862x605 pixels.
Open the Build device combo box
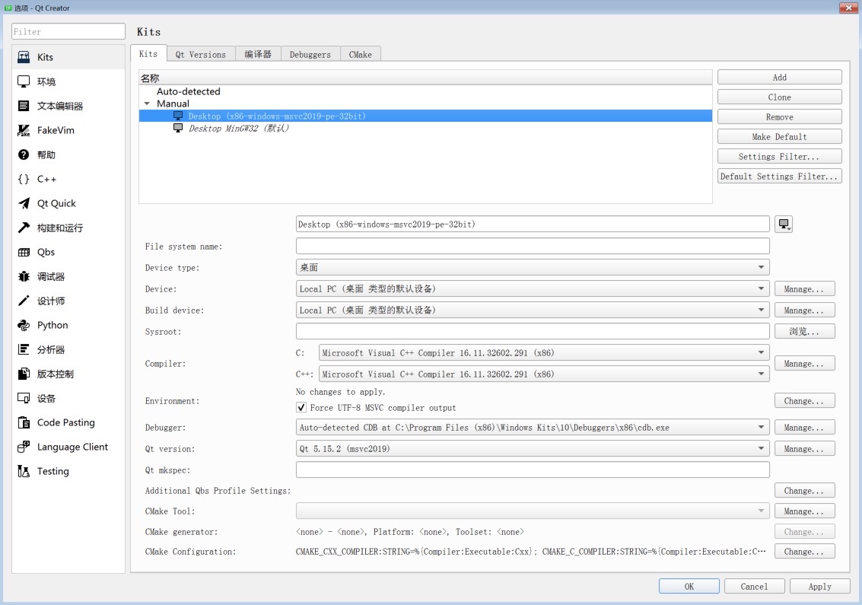click(532, 310)
